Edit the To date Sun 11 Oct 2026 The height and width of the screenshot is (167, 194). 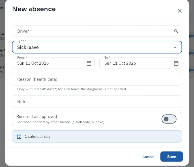coord(141,63)
